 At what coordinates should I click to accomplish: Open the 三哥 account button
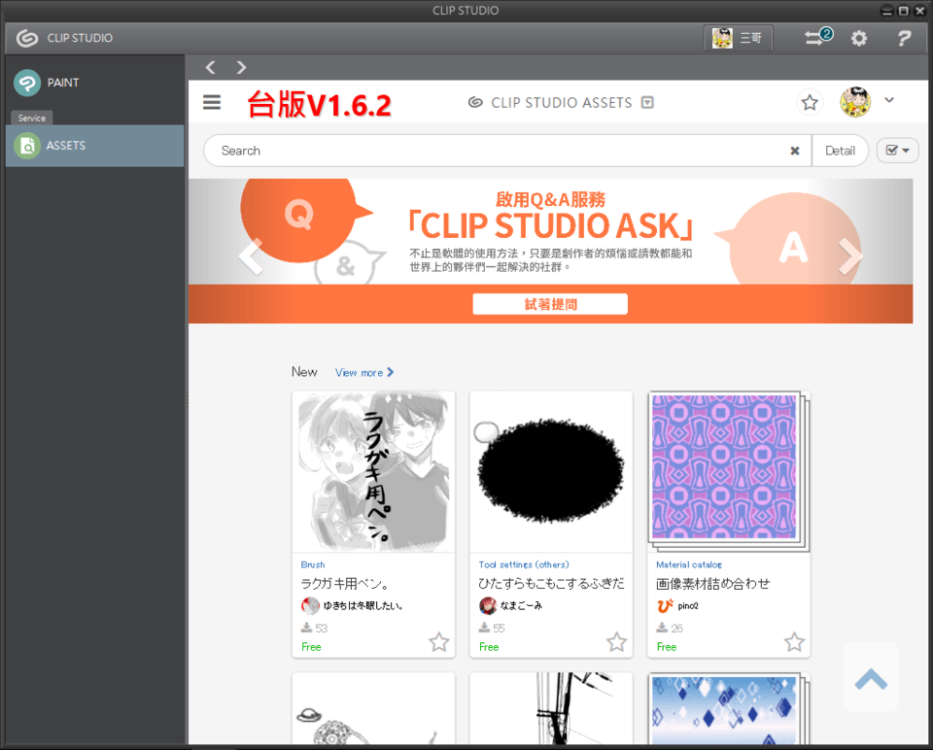click(738, 38)
